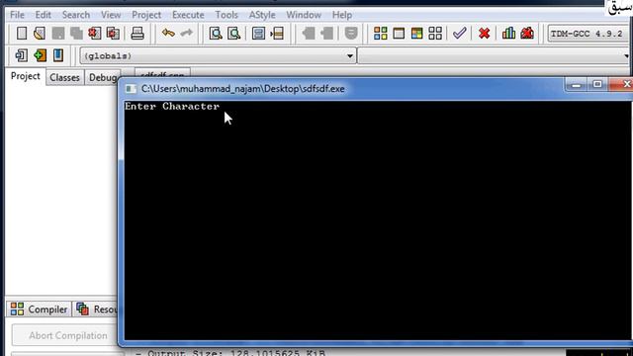Viewport: 633px width, 356px height.
Task: Click the red X Stop Execution icon
Action: coord(484,33)
